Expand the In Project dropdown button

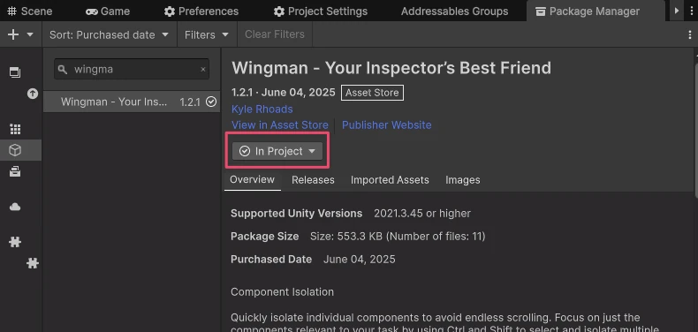point(277,151)
